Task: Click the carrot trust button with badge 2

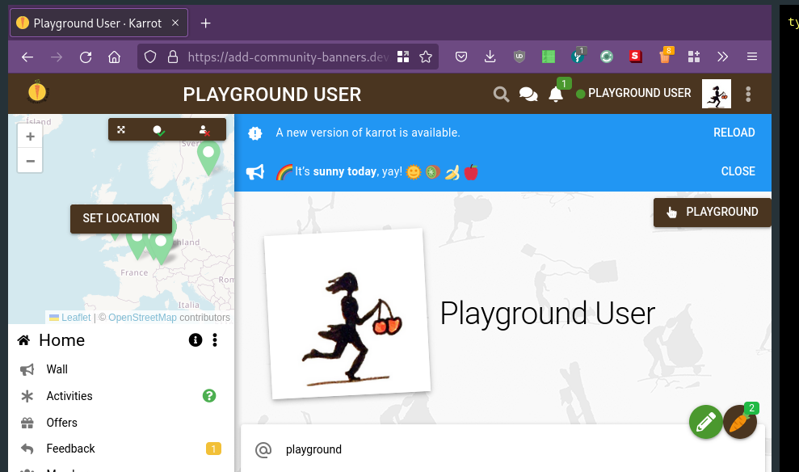Action: tap(740, 422)
